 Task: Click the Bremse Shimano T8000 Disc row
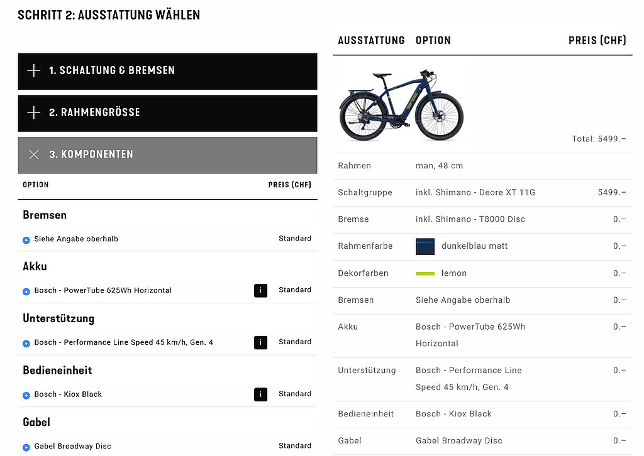pyautogui.click(x=482, y=219)
